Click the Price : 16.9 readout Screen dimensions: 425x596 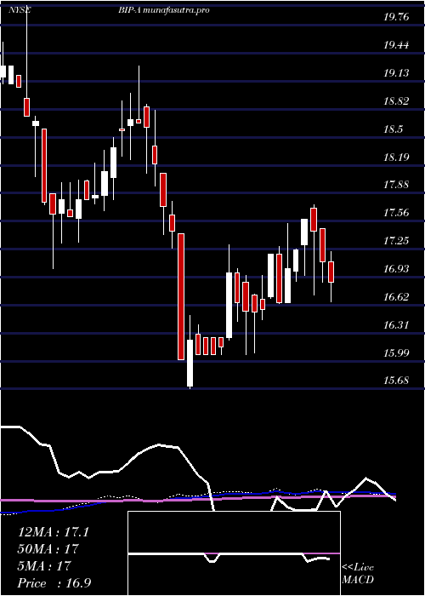point(54,582)
